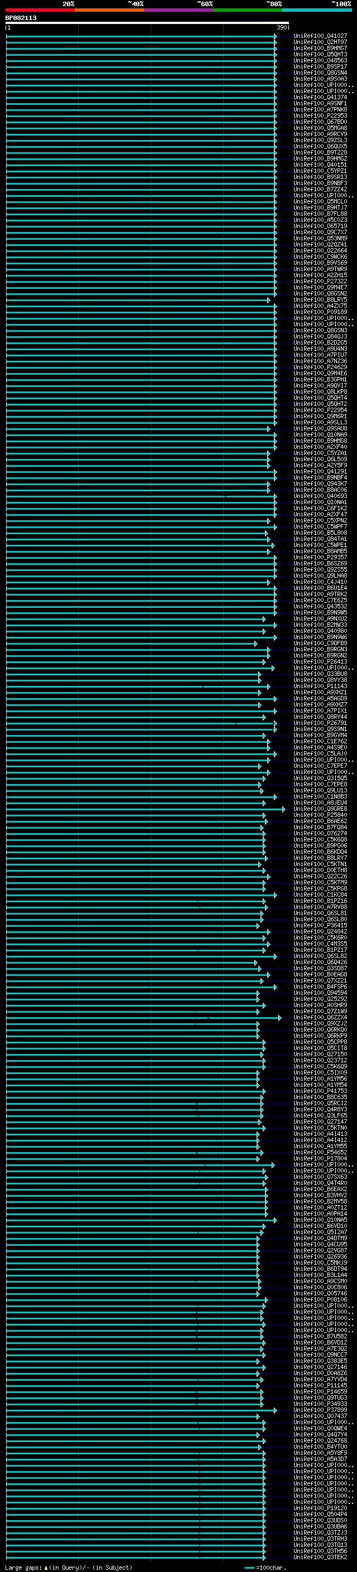Select hit label UniRef100_C5YPZ1
Image resolution: width=357 pixels, height=1572 pixels.
320,171
